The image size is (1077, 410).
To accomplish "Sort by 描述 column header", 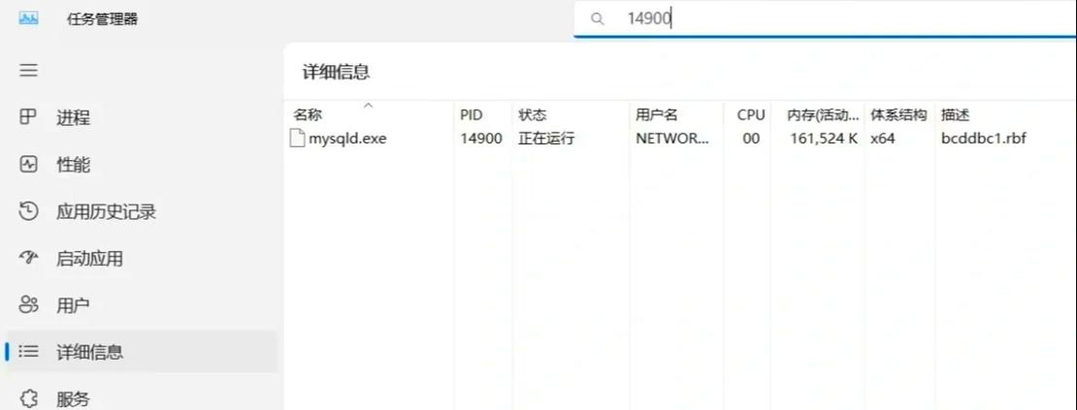I will click(x=956, y=115).
